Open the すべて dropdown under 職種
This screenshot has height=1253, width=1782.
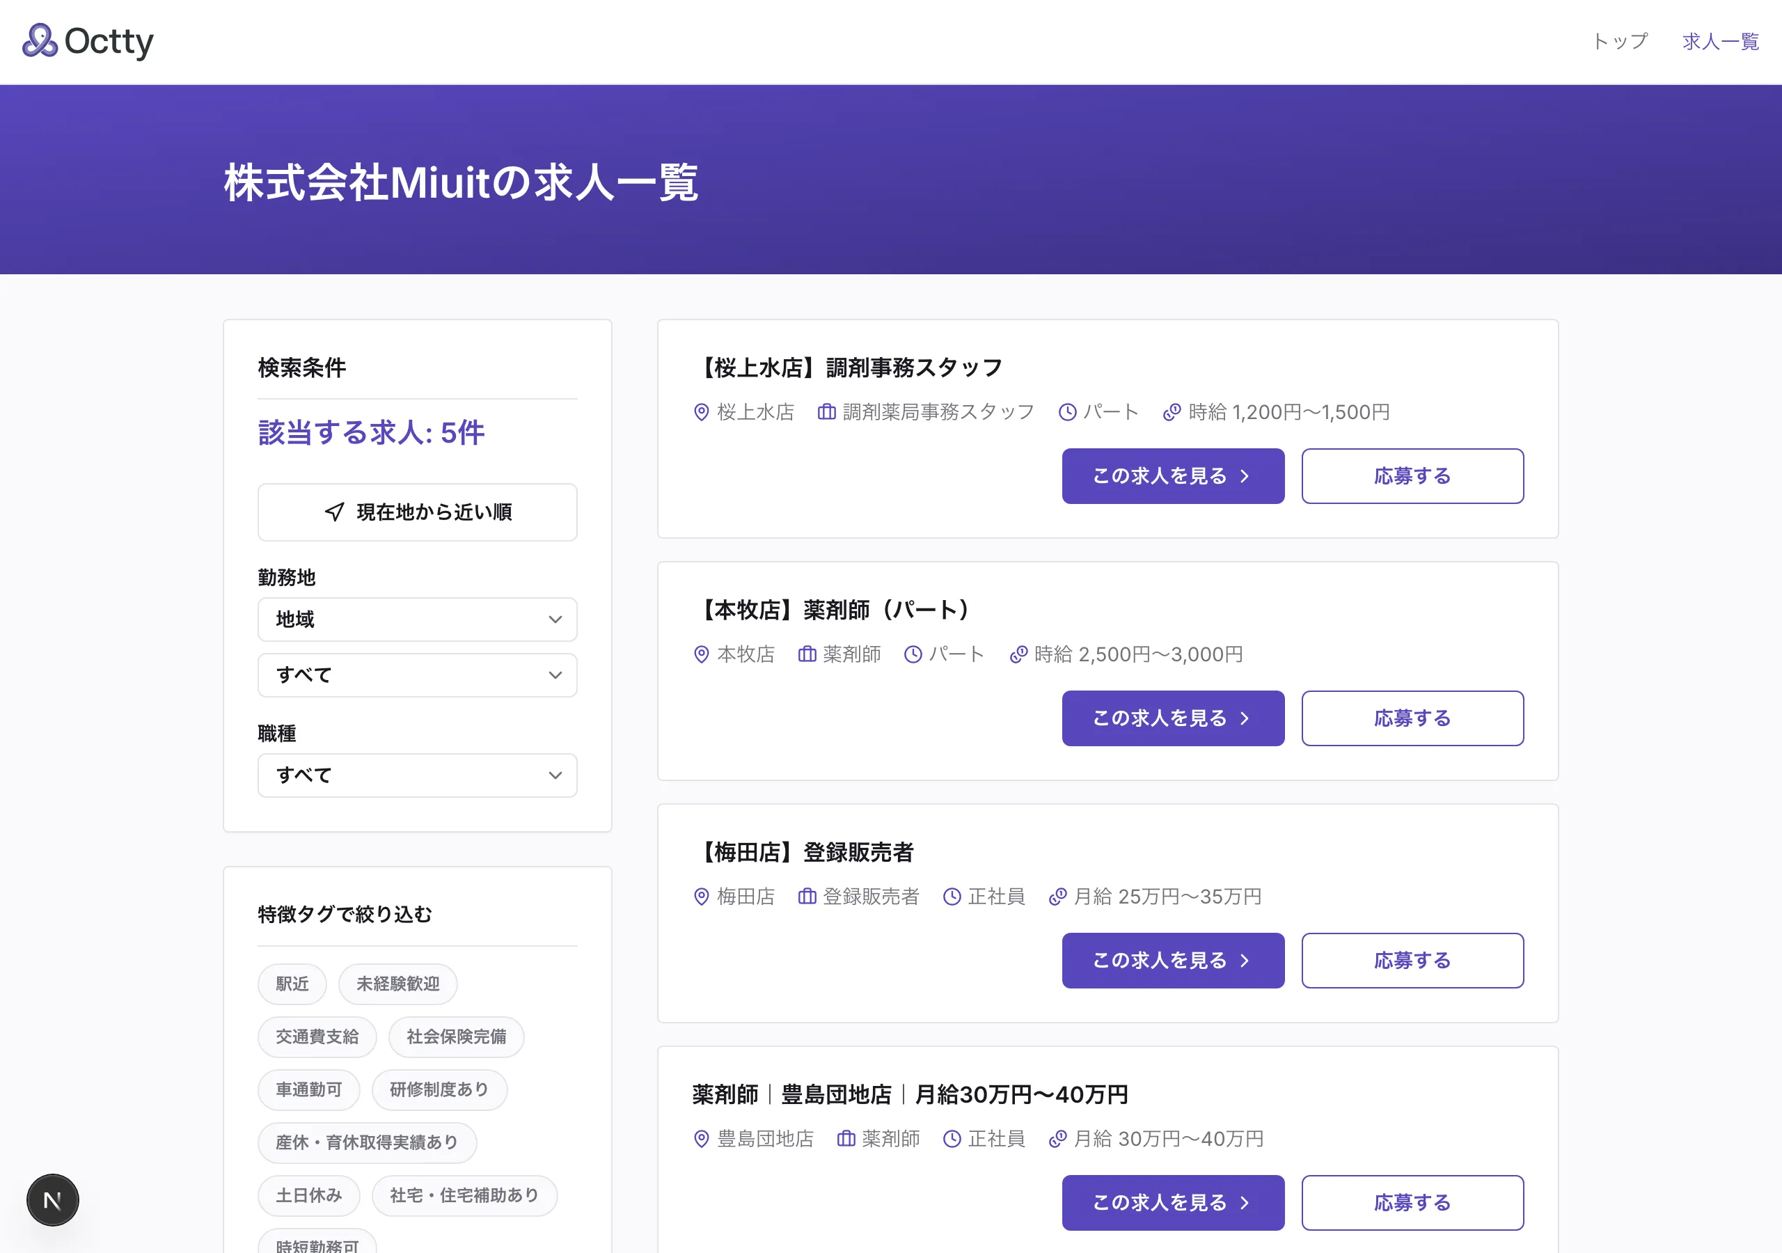pyautogui.click(x=417, y=775)
